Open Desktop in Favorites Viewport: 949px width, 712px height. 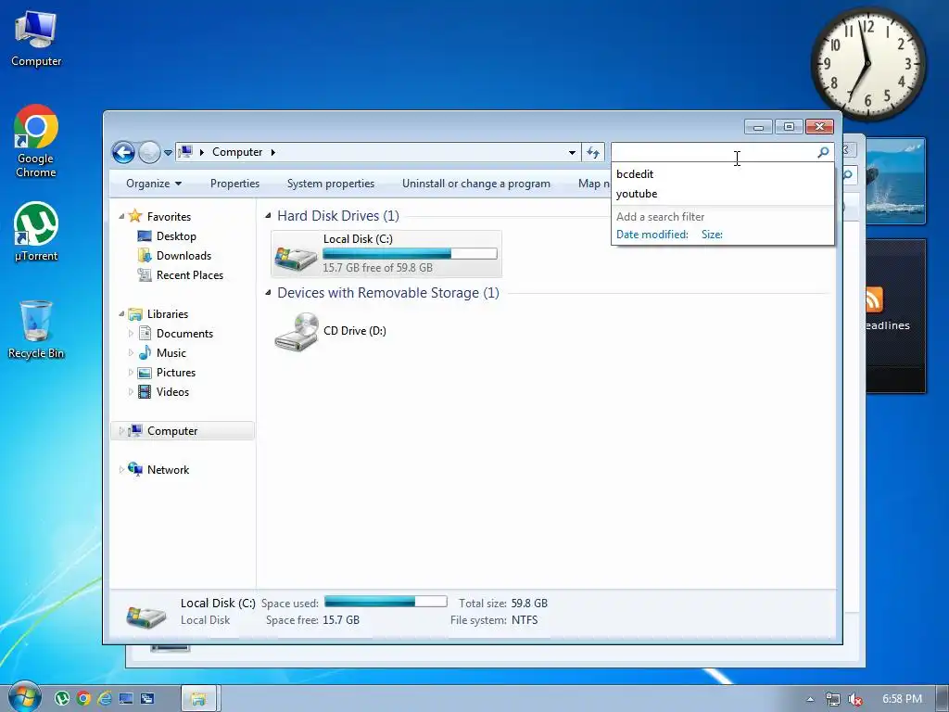(x=176, y=236)
